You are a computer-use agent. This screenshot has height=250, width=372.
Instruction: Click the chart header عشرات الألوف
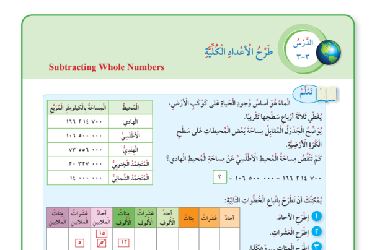[x=146, y=218]
